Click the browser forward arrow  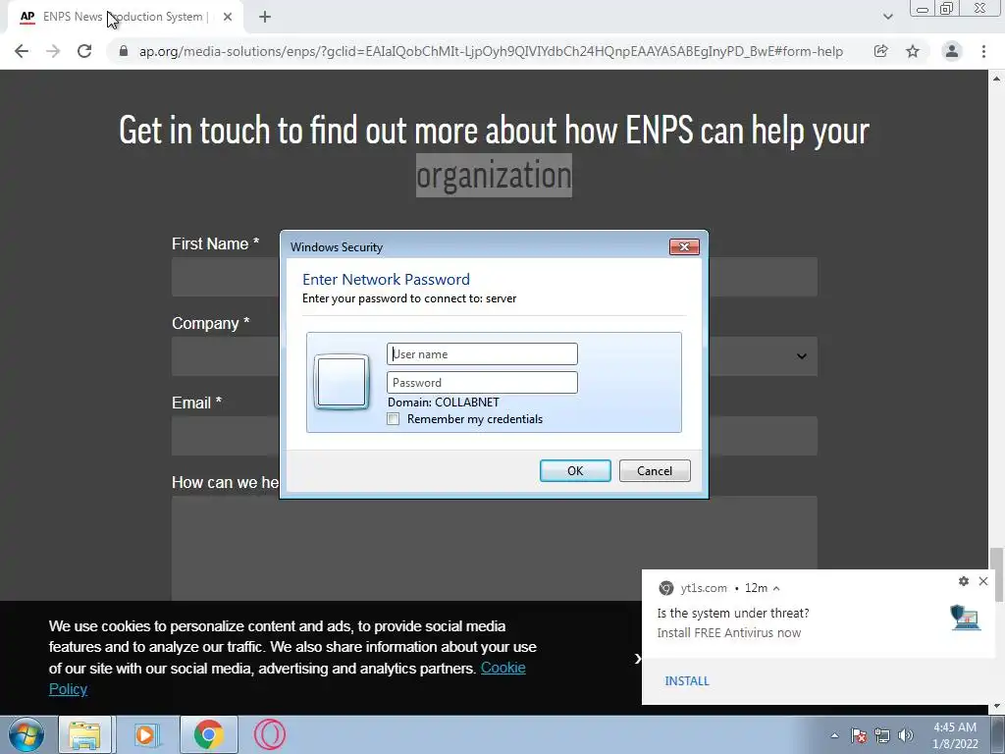click(x=53, y=51)
